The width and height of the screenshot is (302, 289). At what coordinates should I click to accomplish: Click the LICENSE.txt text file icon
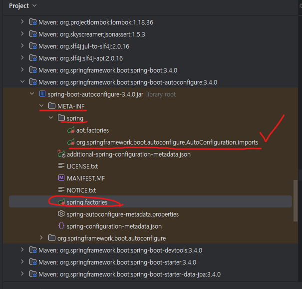click(x=61, y=165)
